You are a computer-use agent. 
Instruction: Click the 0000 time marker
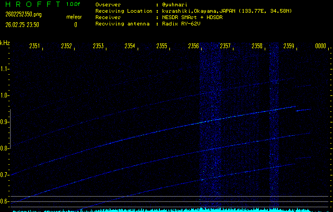[x=321, y=47]
